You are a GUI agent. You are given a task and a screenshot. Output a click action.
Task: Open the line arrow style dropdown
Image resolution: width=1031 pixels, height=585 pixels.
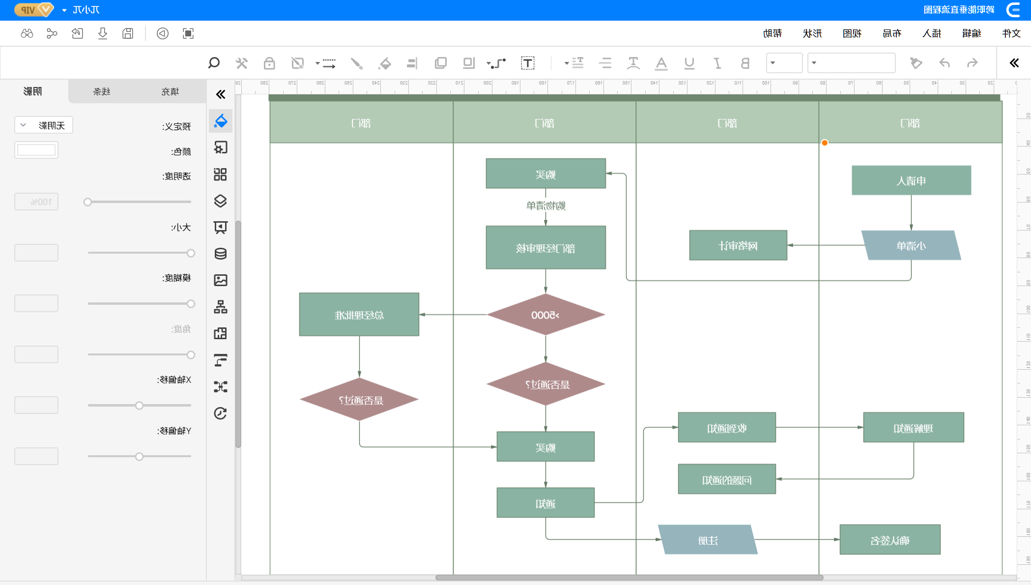pyautogui.click(x=325, y=63)
